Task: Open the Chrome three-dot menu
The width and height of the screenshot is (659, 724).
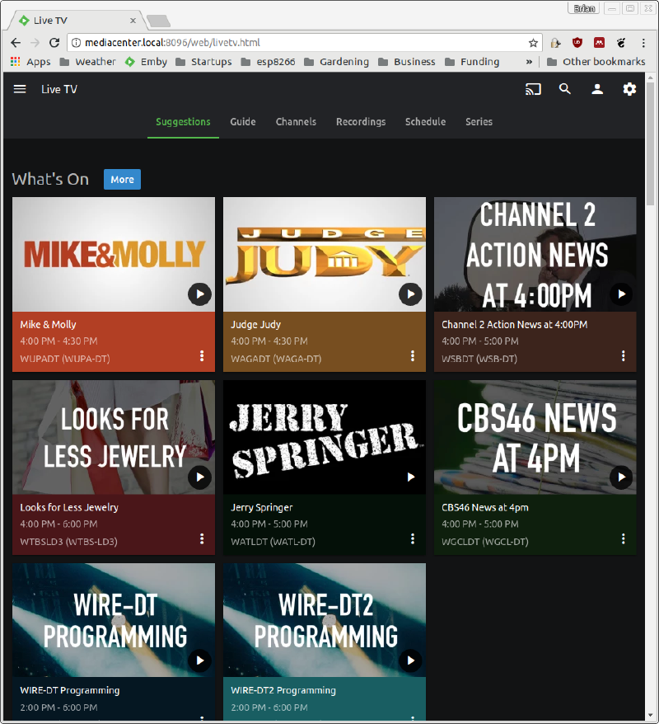Action: [643, 43]
